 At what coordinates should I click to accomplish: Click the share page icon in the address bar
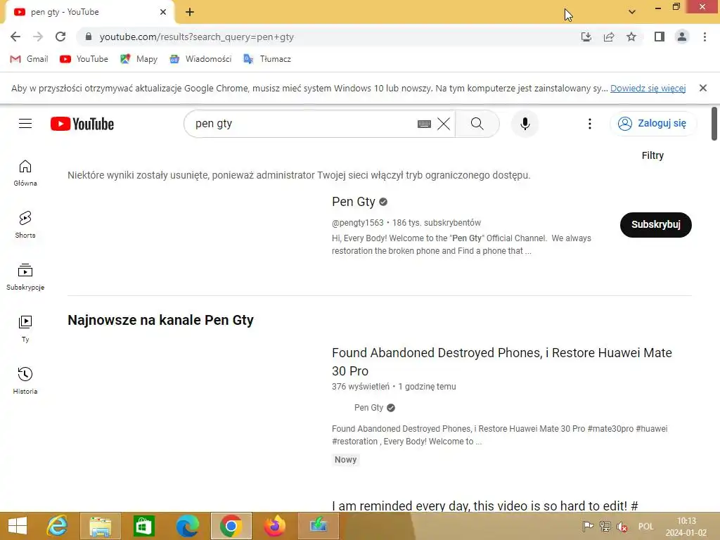(609, 37)
